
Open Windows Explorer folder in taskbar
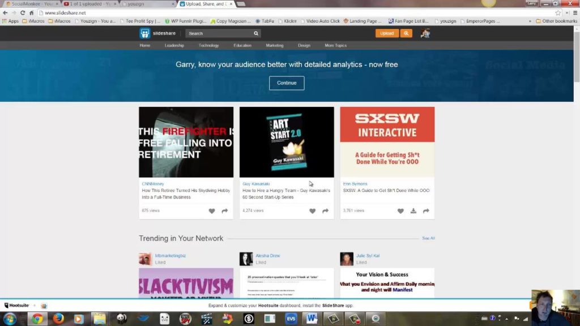tap(100, 319)
